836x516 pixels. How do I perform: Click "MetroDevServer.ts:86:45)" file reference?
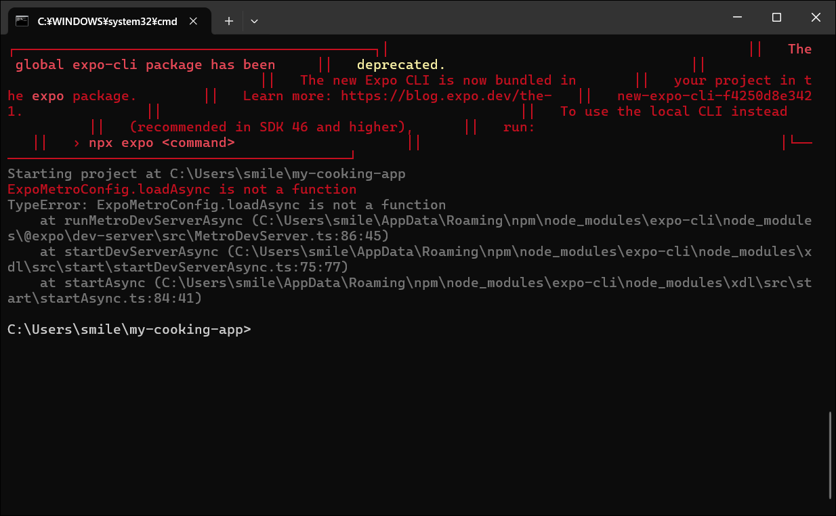tap(292, 236)
